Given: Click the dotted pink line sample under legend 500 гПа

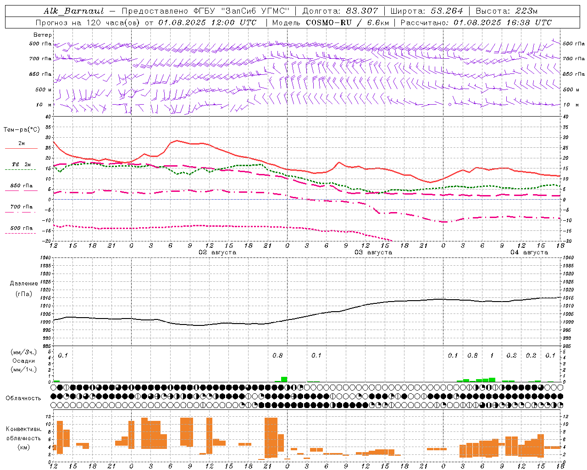Looking at the screenshot, I should point(20,233).
